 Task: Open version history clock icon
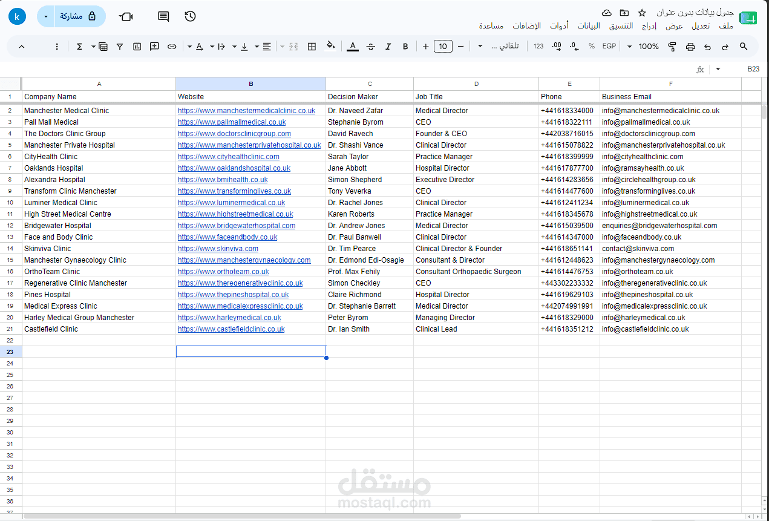[191, 16]
